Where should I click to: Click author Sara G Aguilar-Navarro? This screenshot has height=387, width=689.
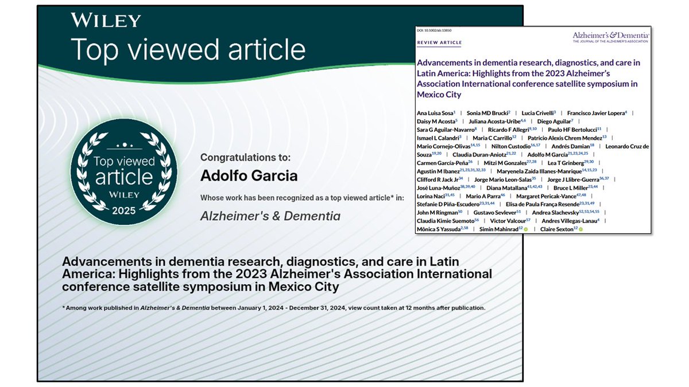[x=446, y=131]
